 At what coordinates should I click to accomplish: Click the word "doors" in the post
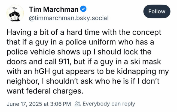pyautogui.click(x=17, y=62)
